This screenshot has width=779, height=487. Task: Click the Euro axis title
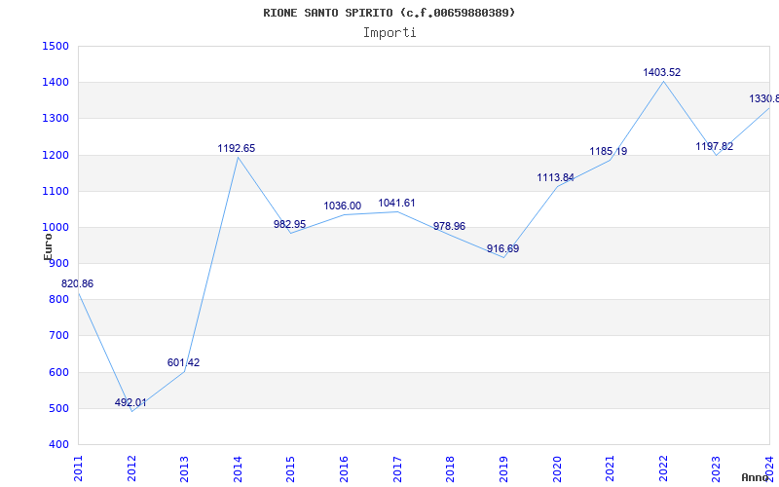pos(48,247)
